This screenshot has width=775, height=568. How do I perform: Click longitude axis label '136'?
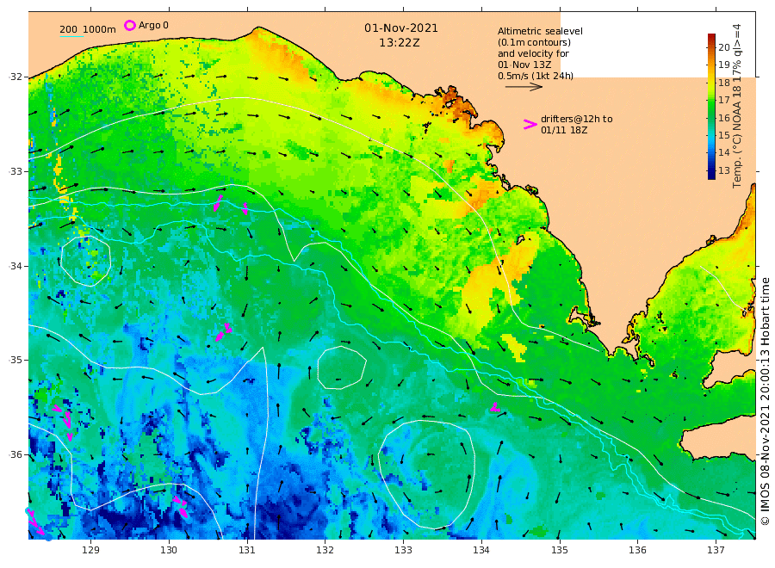pyautogui.click(x=637, y=550)
